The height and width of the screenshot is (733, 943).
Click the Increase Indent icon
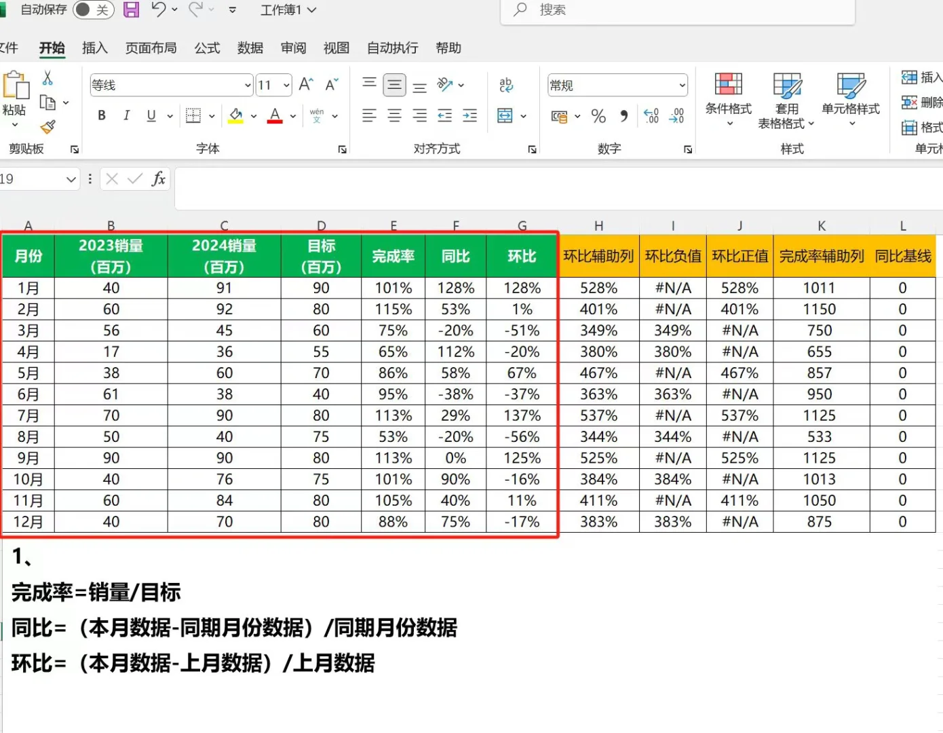tap(469, 115)
